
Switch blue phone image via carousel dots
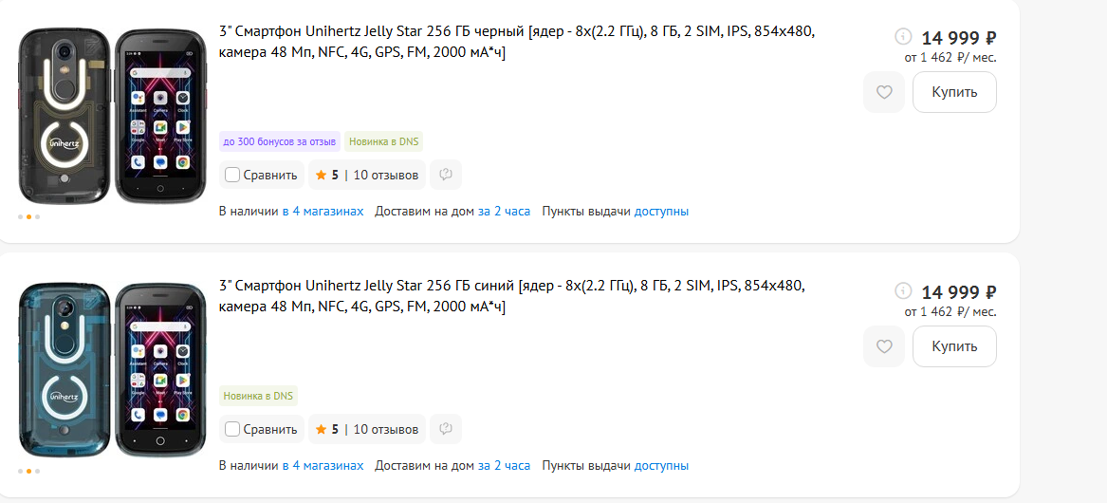tap(29, 472)
